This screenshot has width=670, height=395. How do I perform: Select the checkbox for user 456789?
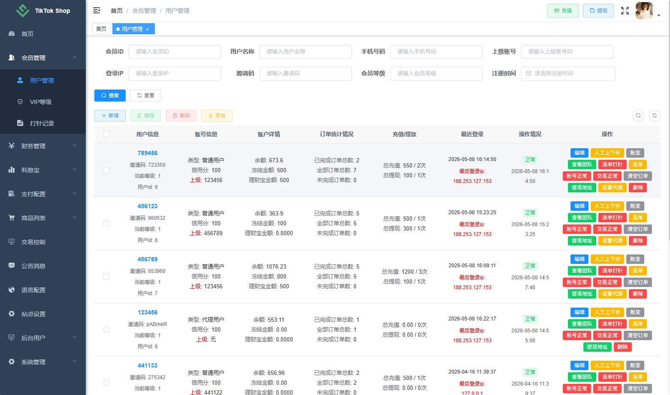click(106, 276)
